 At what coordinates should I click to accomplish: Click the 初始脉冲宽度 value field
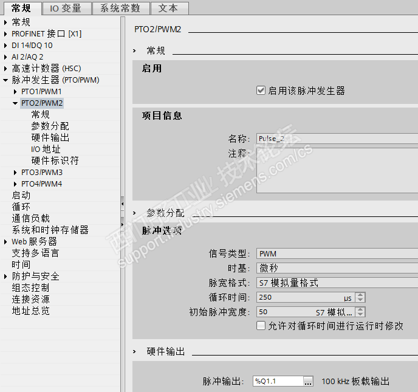pyautogui.click(x=306, y=312)
